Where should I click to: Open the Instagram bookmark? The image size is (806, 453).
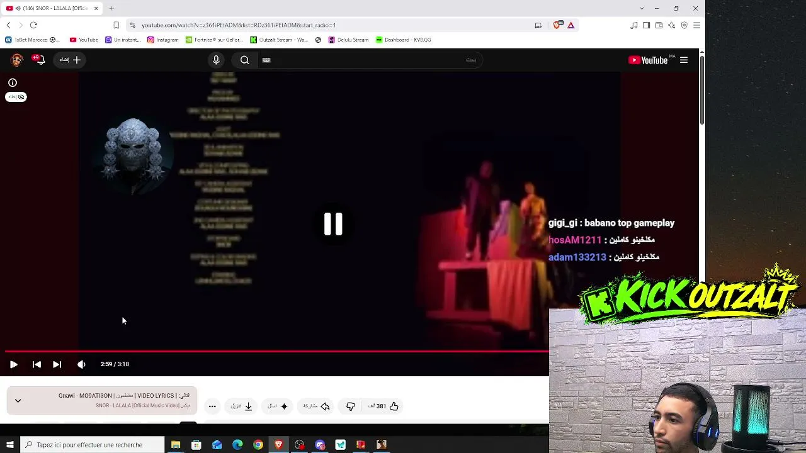pos(163,40)
